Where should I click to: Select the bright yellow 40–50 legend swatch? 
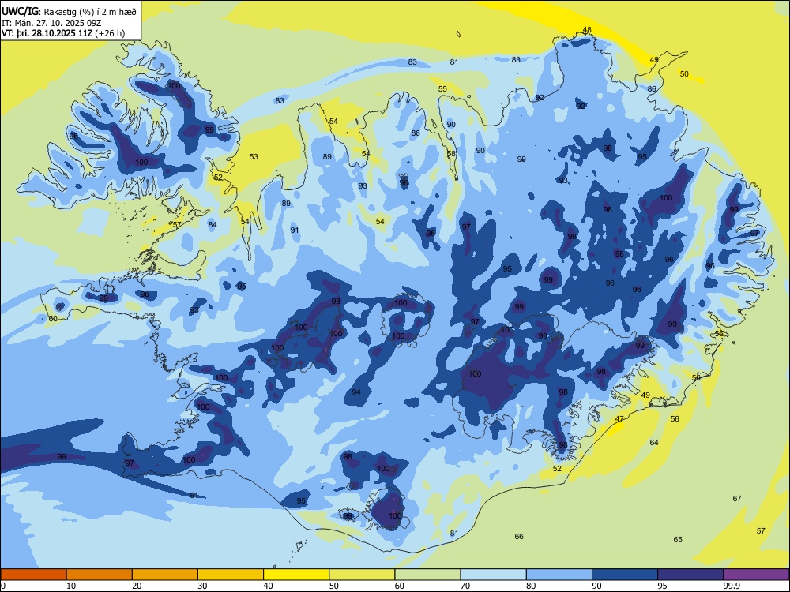pyautogui.click(x=296, y=575)
